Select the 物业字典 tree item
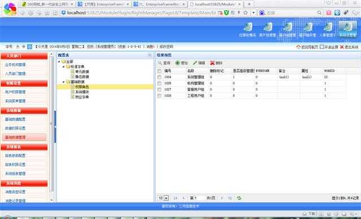 click(82, 97)
